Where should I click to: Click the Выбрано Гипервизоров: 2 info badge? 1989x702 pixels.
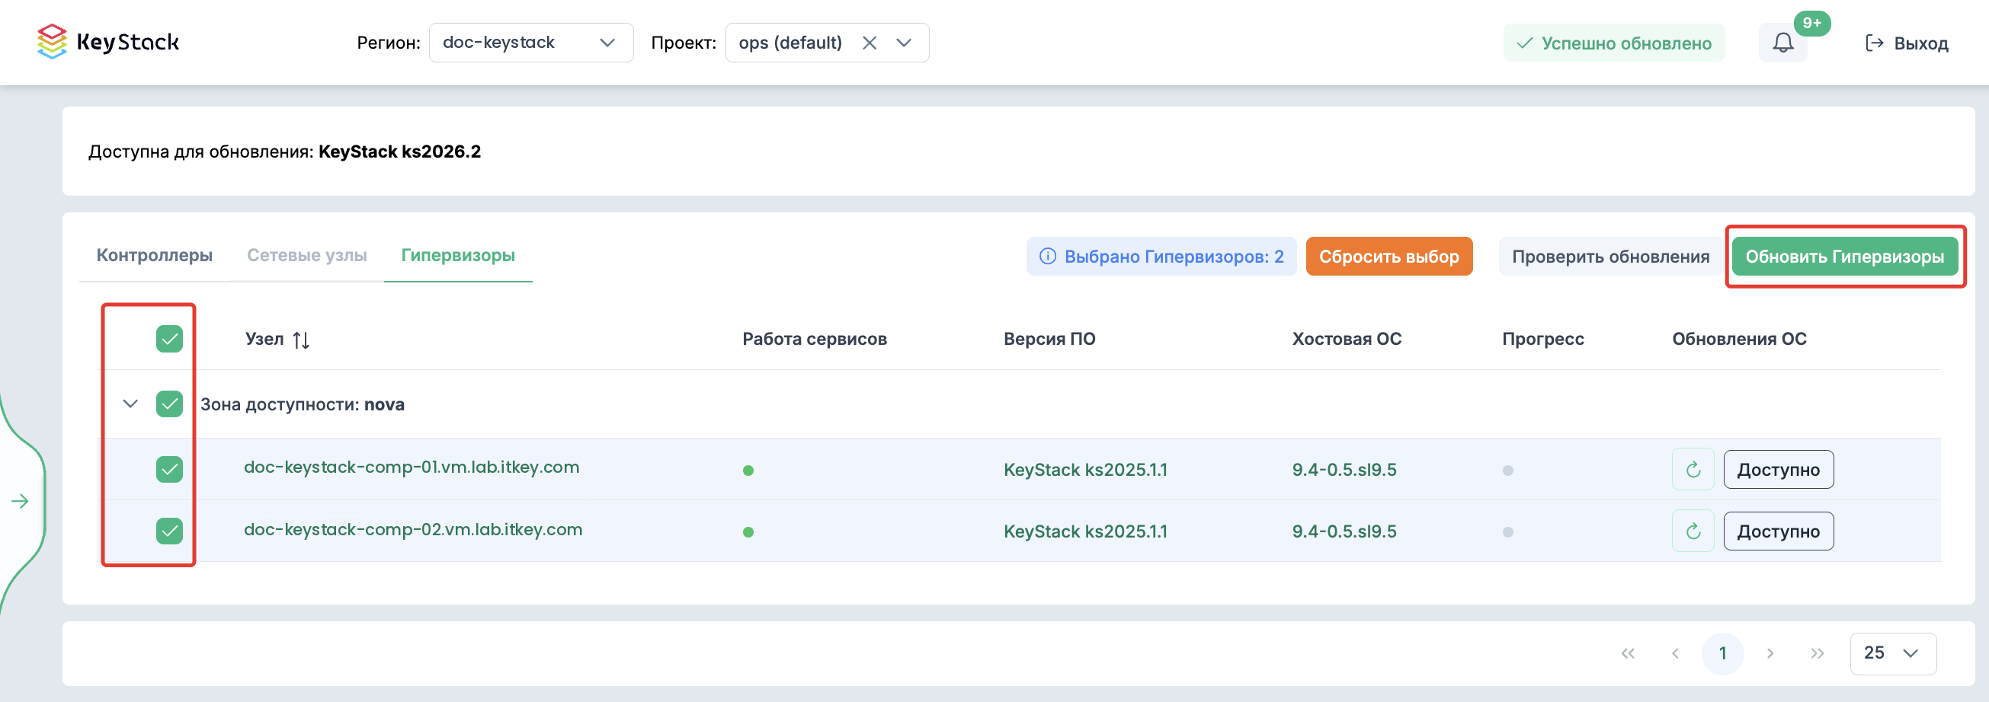click(x=1161, y=256)
